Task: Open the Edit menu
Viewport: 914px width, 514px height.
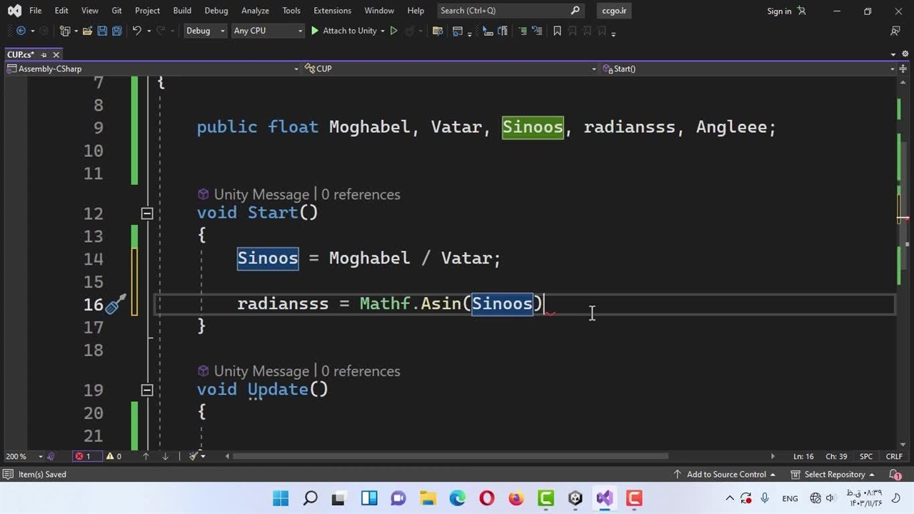Action: (x=61, y=11)
